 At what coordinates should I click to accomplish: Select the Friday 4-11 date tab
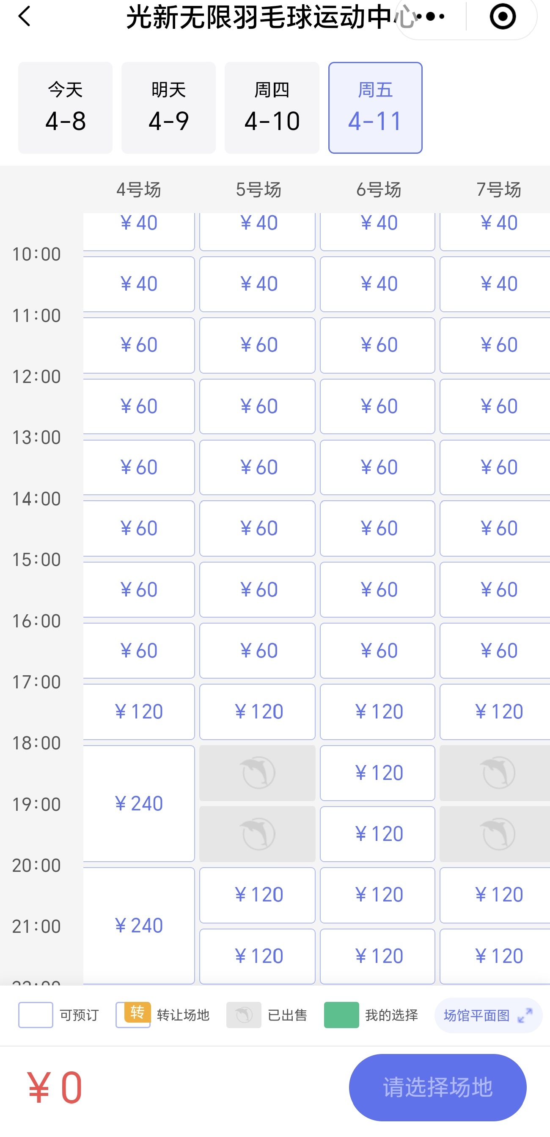[x=375, y=108]
